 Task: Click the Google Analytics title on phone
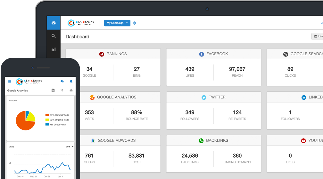(x=18, y=90)
